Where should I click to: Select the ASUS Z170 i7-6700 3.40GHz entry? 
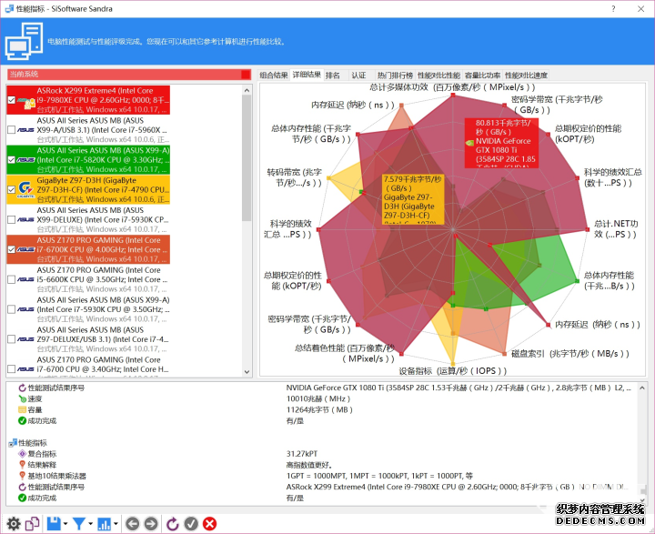[87, 367]
